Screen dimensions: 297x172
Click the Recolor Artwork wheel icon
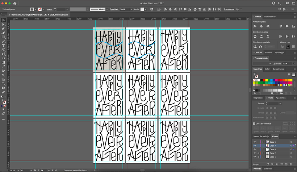tap(151, 9)
